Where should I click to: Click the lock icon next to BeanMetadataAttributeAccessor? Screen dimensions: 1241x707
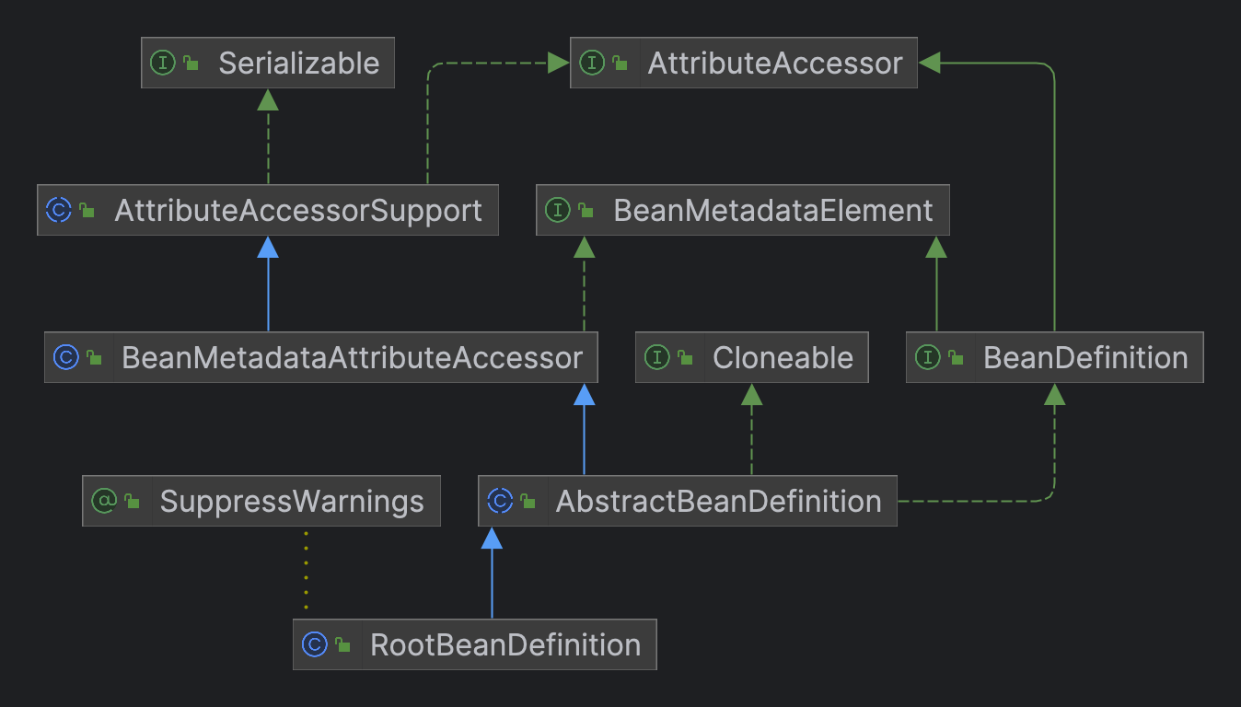click(94, 358)
